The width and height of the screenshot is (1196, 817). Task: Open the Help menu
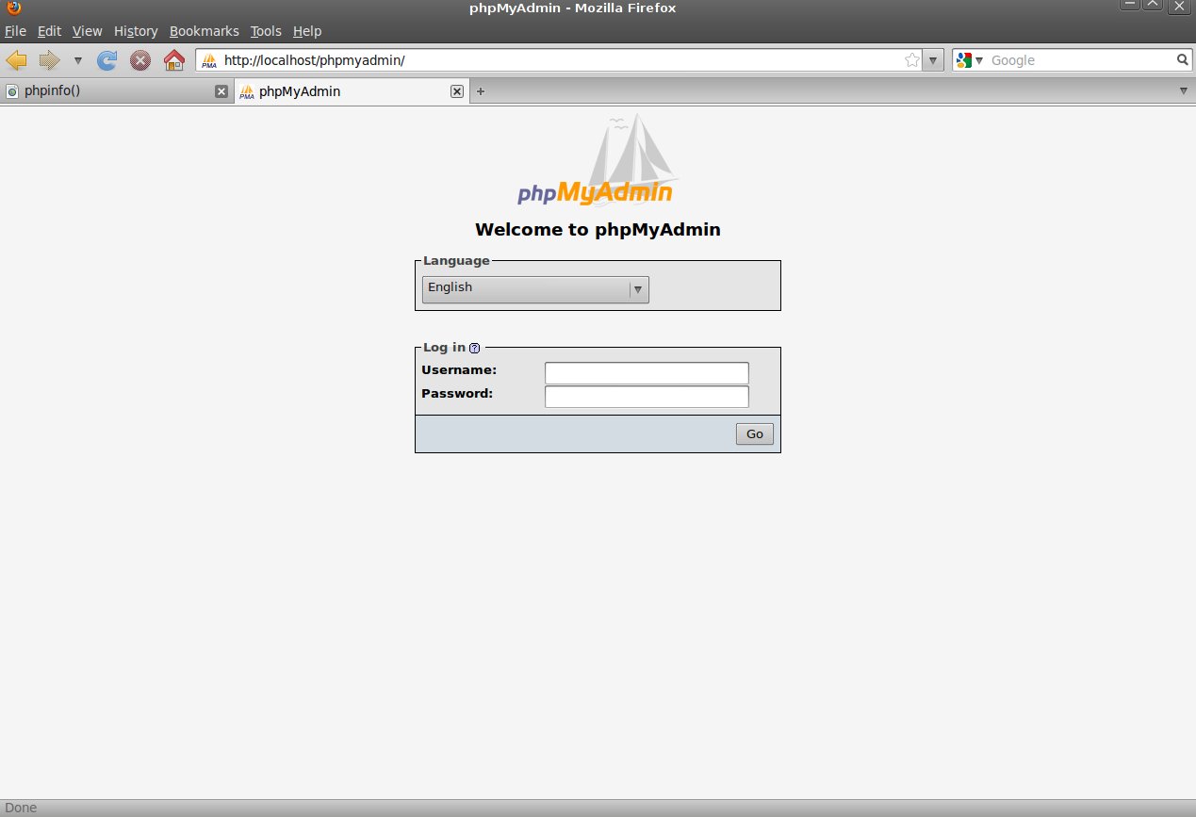click(x=307, y=31)
